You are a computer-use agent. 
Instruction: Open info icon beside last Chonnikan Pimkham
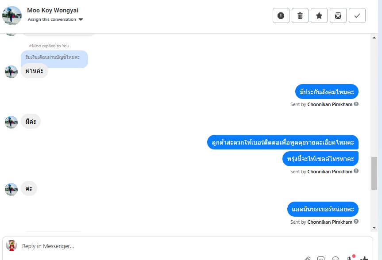point(356,222)
